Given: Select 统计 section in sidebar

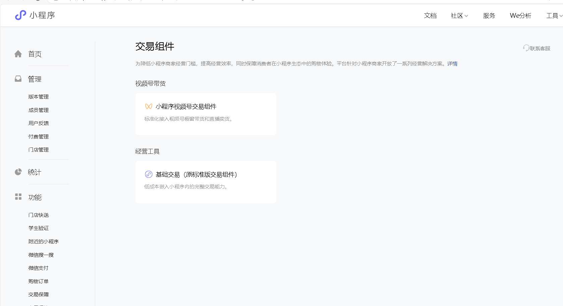Looking at the screenshot, I should (35, 172).
